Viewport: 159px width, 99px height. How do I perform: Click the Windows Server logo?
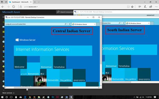(25, 40)
